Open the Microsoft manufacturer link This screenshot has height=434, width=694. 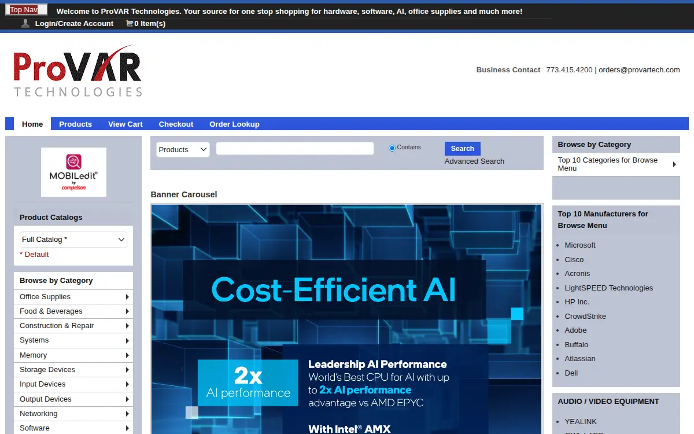point(580,245)
